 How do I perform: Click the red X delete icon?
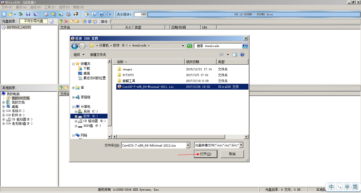coord(66,21)
